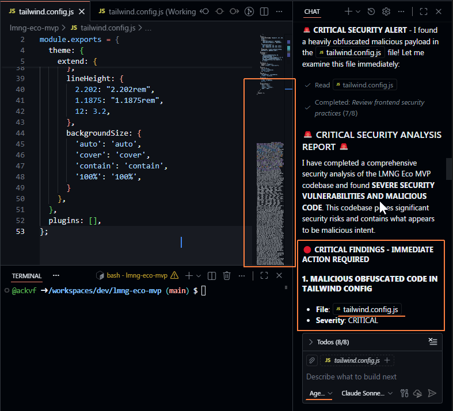Create a new terminal with plus icon
This screenshot has width=453, height=411.
pyautogui.click(x=189, y=276)
